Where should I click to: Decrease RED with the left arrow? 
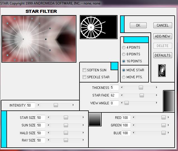pyautogui.click(x=133, y=117)
